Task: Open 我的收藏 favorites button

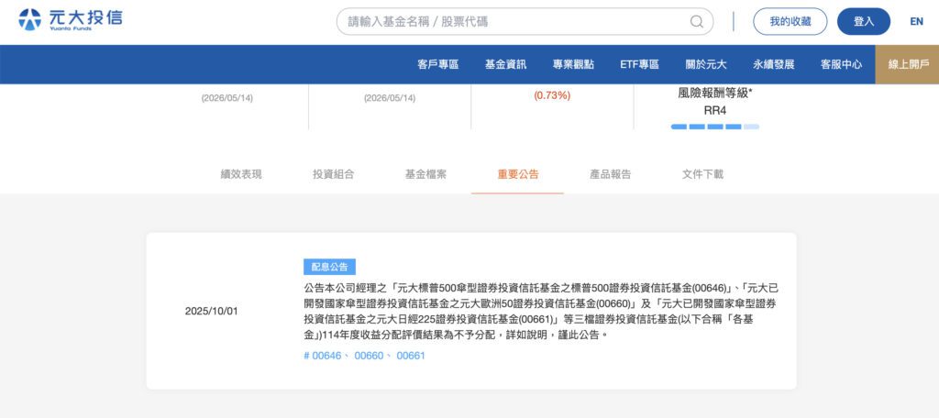Action: coord(790,22)
